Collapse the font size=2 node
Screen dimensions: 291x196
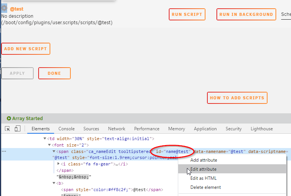(49, 145)
